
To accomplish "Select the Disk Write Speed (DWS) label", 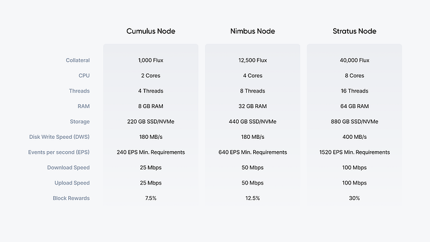I will pos(60,137).
